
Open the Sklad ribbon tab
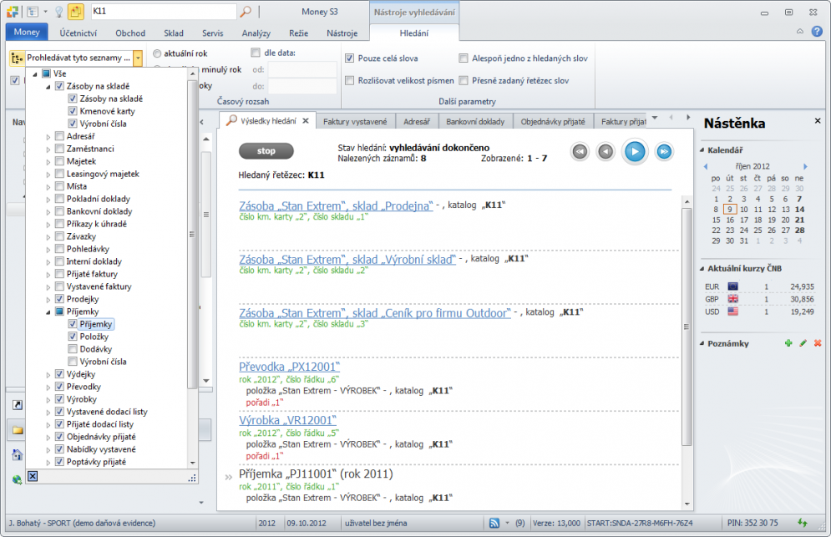(174, 33)
